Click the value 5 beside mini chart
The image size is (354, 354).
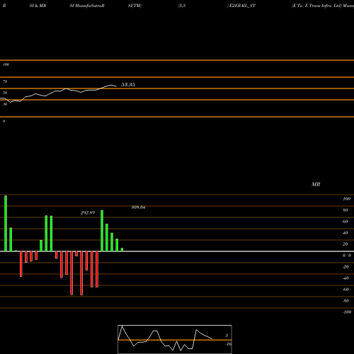point(227,336)
